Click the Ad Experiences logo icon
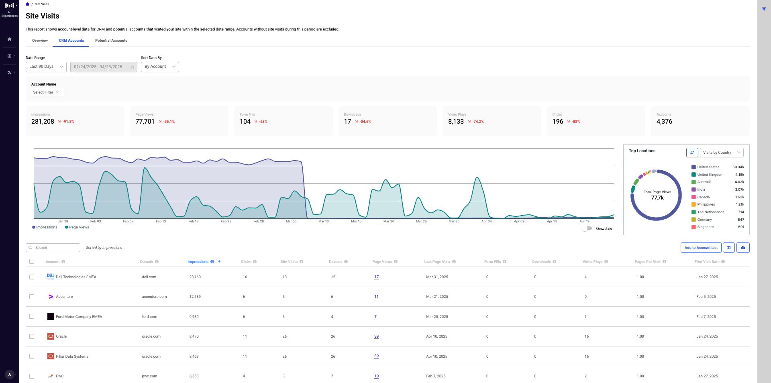The image size is (771, 383). point(10,6)
